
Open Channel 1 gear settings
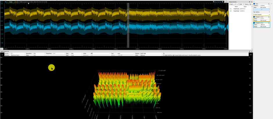click(269, 17)
